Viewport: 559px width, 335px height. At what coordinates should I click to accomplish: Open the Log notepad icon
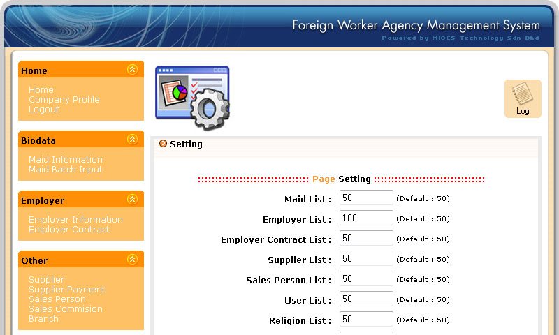pyautogui.click(x=523, y=98)
